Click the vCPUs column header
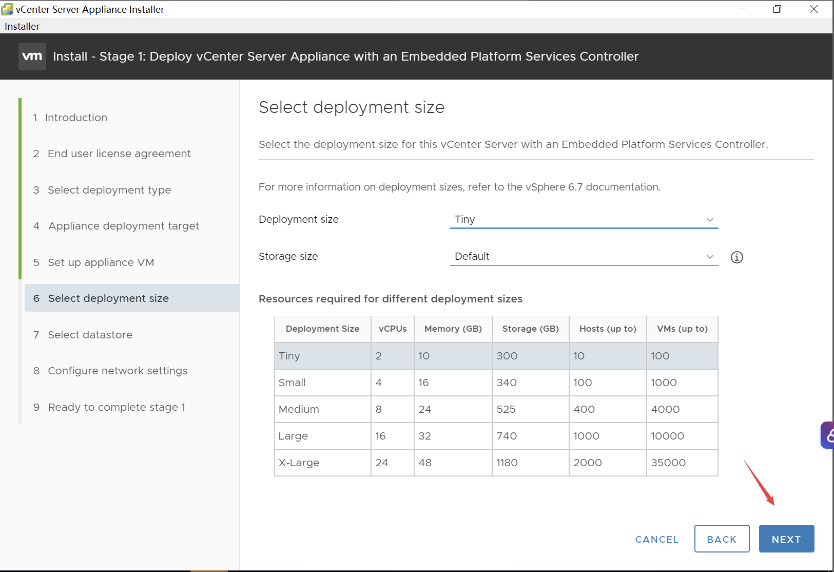The width and height of the screenshot is (834, 572). pyautogui.click(x=393, y=329)
